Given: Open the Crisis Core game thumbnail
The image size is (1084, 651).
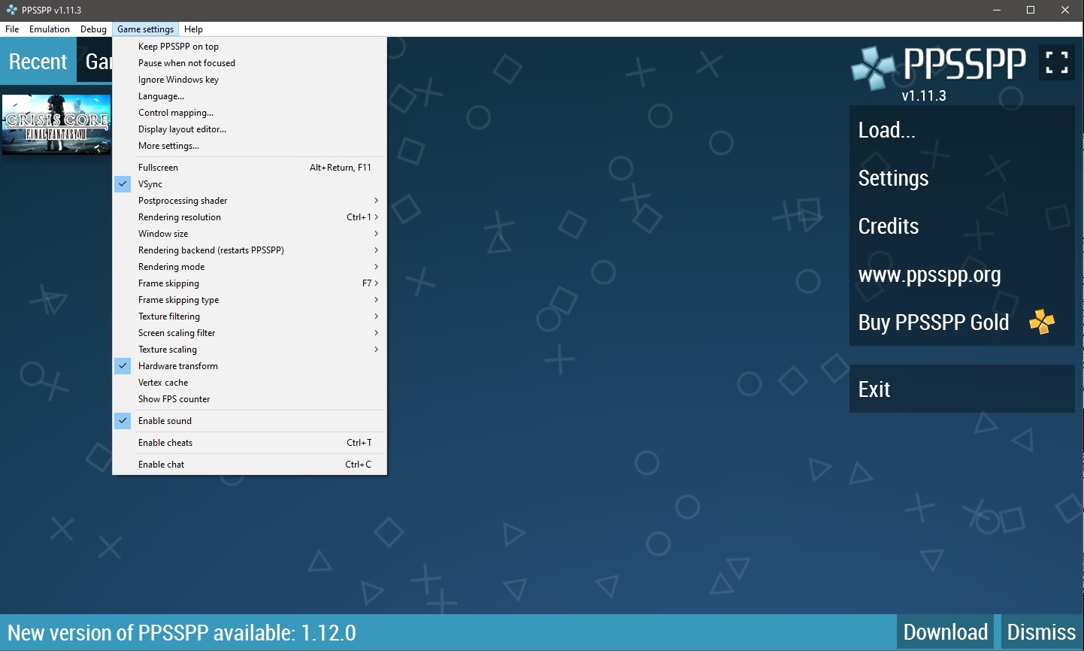Looking at the screenshot, I should pyautogui.click(x=56, y=124).
